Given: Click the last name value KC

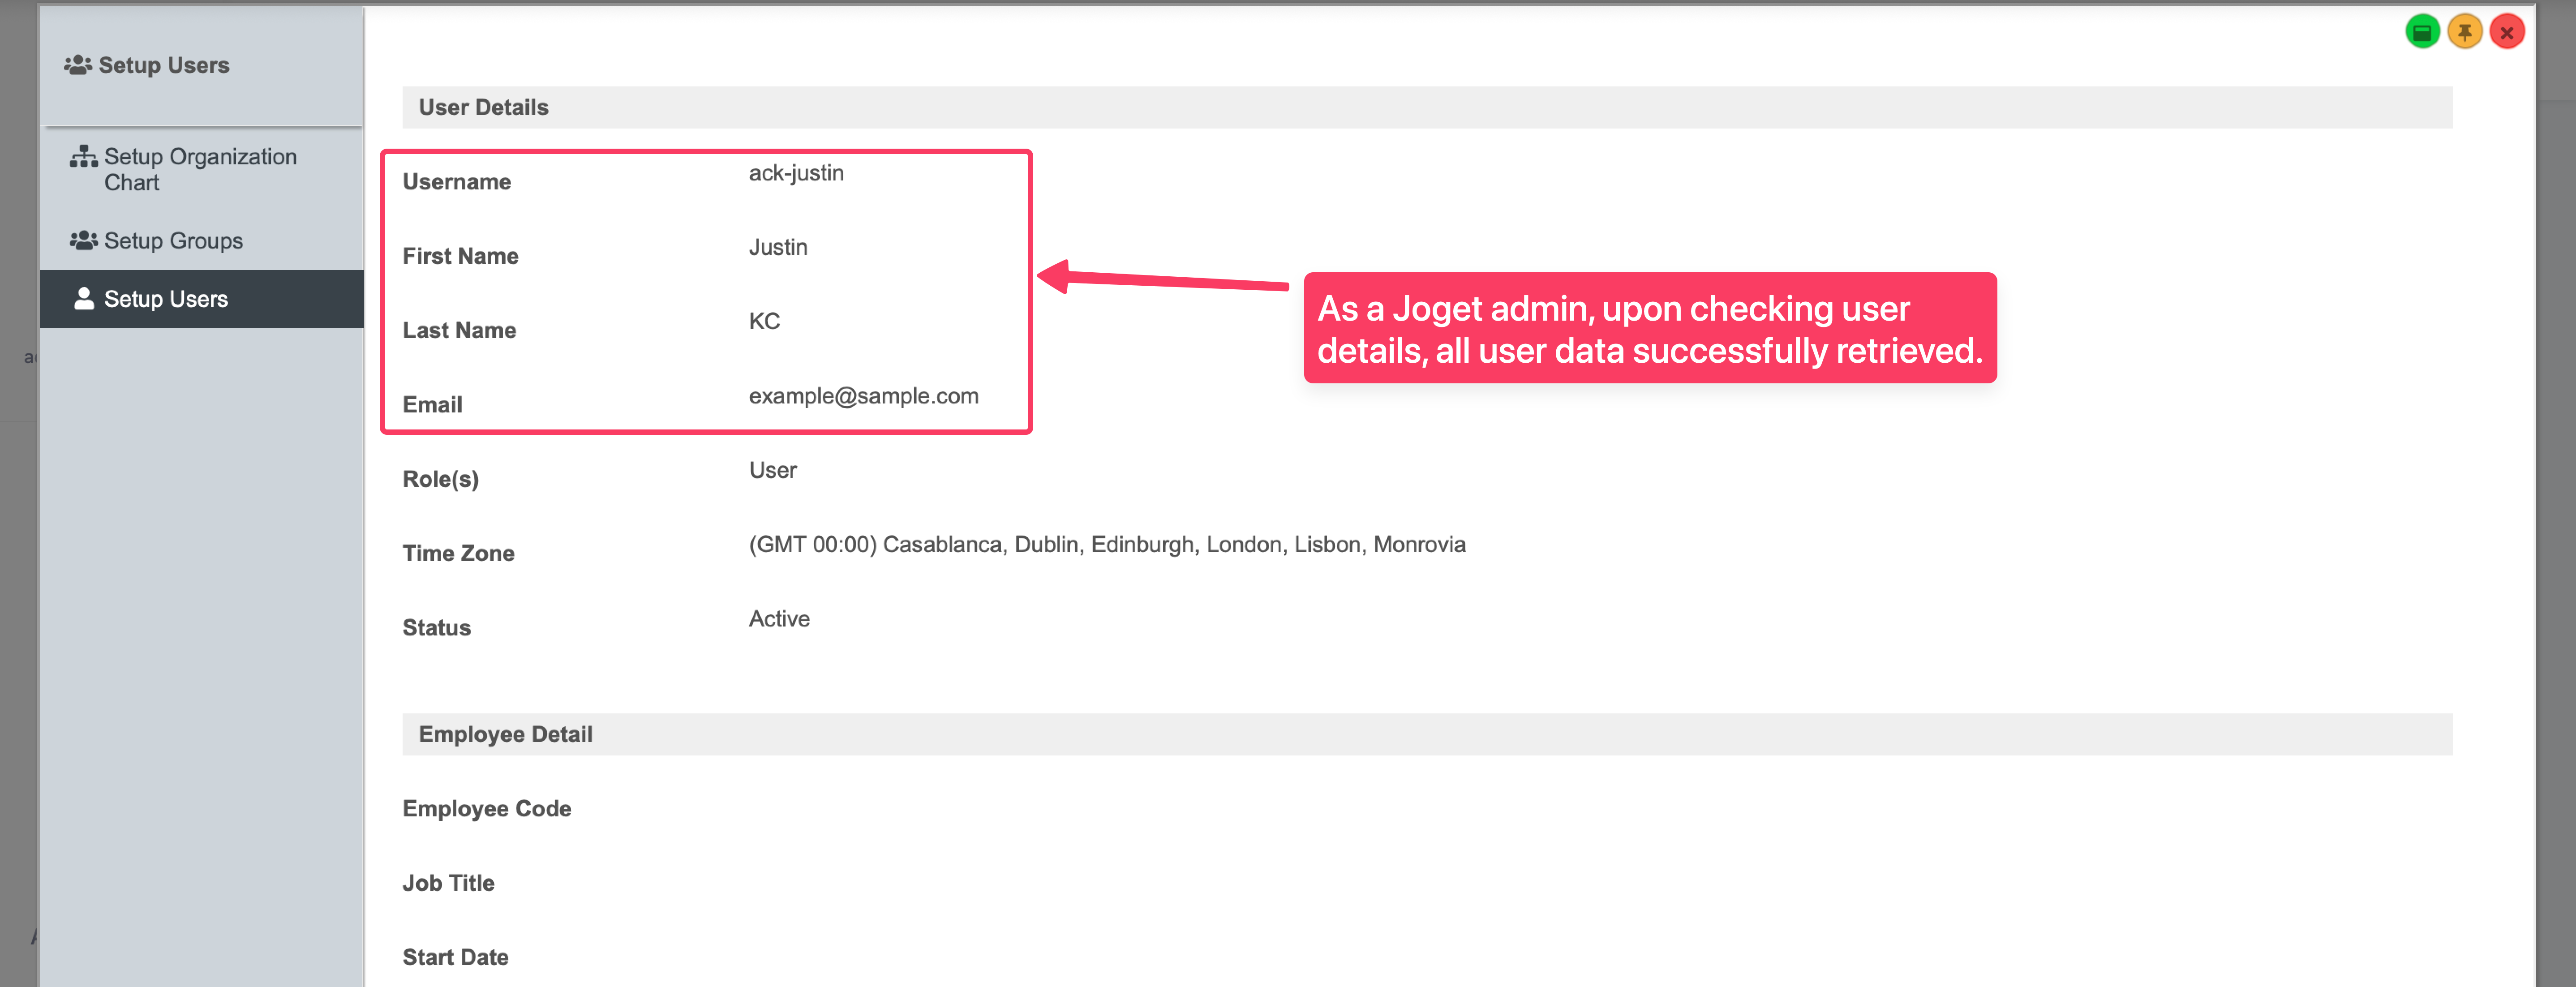Looking at the screenshot, I should click(x=764, y=321).
